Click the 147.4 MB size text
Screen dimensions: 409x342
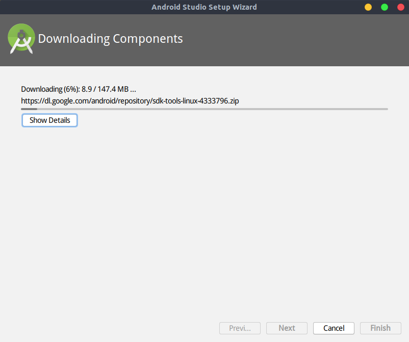[x=114, y=89]
